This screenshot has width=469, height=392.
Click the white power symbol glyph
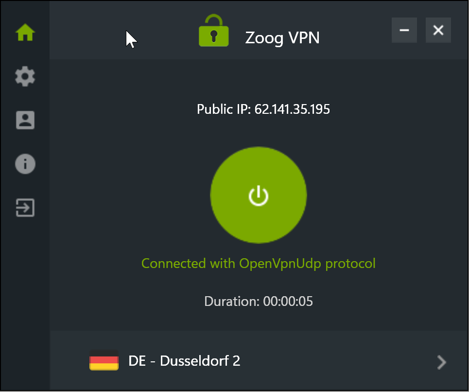click(x=259, y=196)
